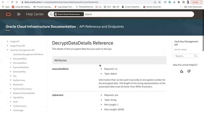Bookmark this page with star icon

tap(159, 2)
